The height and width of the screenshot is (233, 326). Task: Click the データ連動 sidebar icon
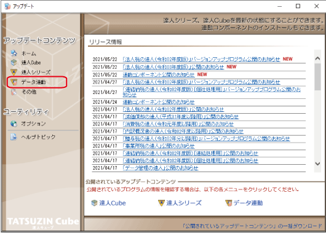pos(14,82)
